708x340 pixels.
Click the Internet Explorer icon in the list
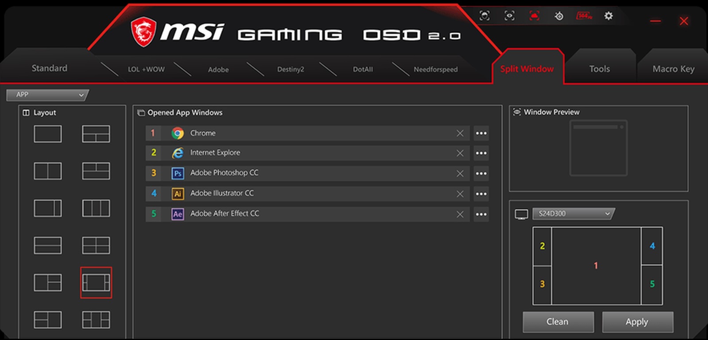178,153
